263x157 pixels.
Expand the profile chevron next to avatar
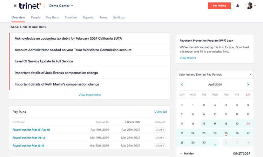click(x=255, y=6)
